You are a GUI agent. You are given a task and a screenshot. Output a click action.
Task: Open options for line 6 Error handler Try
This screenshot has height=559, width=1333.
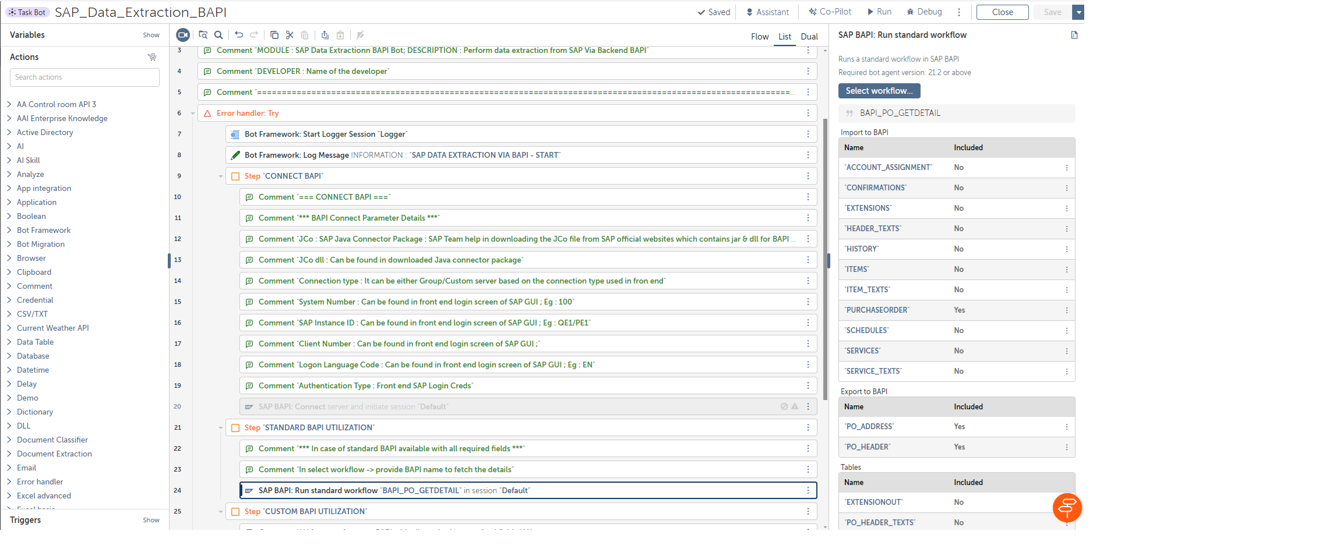tap(808, 113)
